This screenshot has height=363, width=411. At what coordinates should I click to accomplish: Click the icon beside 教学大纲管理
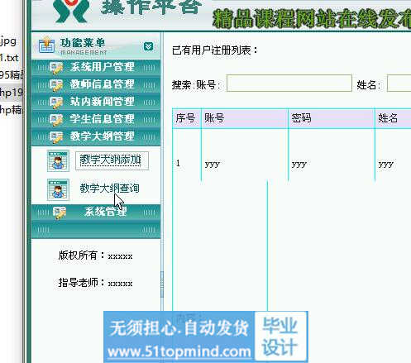(x=56, y=137)
